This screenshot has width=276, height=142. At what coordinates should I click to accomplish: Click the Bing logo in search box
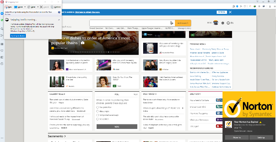click(172, 23)
